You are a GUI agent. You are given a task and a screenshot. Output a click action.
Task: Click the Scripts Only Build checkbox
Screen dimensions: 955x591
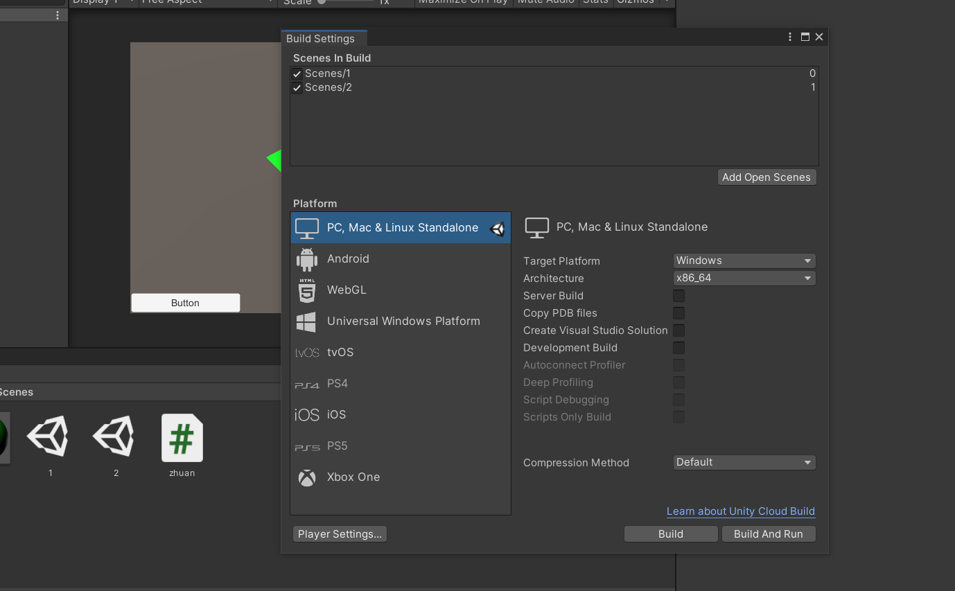[x=679, y=417]
